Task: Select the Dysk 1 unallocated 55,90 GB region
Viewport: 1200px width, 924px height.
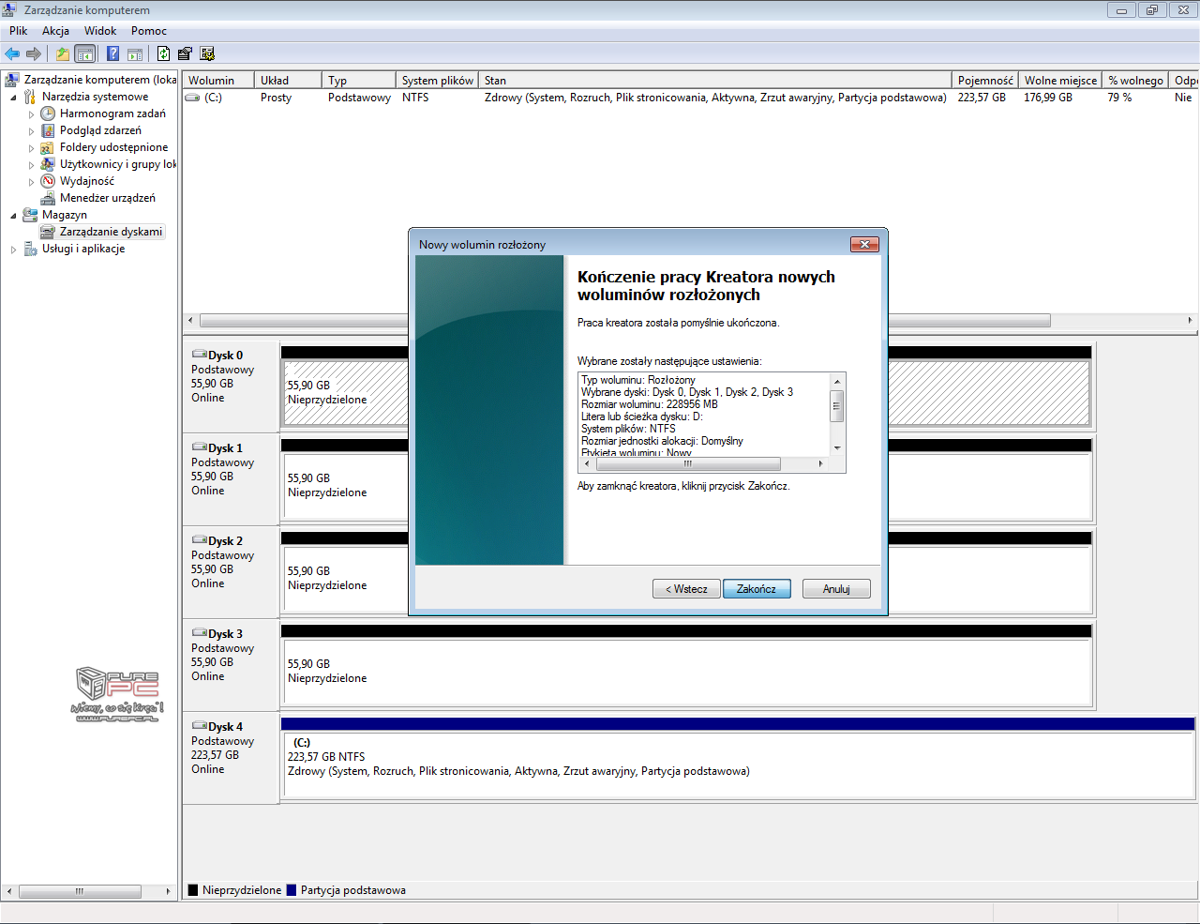Action: point(687,486)
